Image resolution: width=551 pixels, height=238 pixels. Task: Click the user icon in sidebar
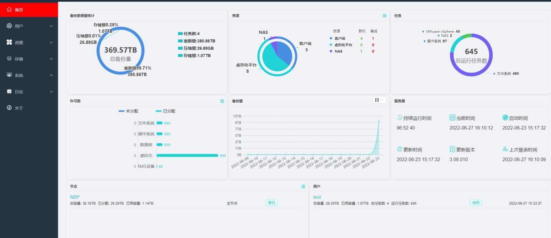(9, 26)
